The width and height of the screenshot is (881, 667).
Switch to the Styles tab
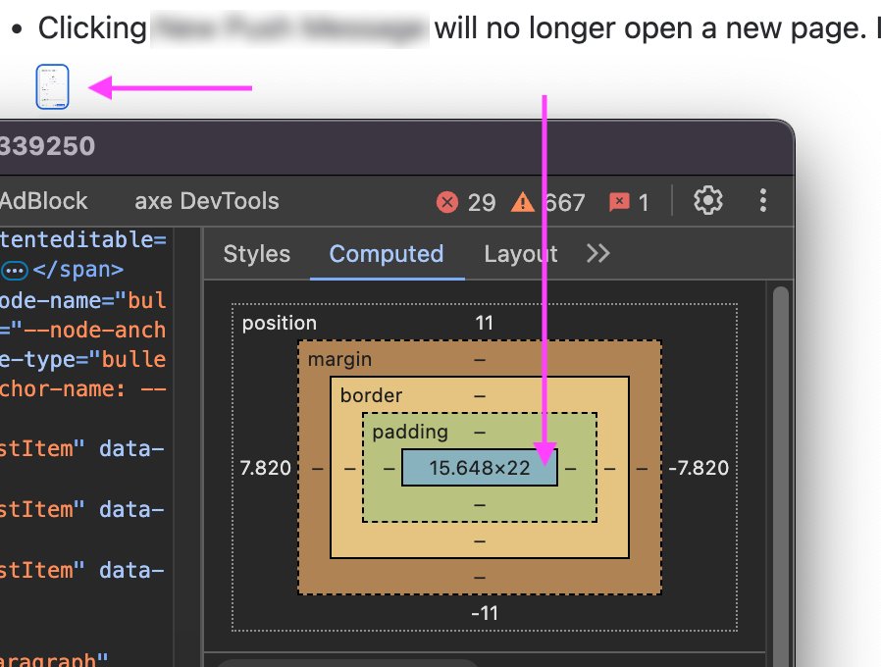point(255,253)
